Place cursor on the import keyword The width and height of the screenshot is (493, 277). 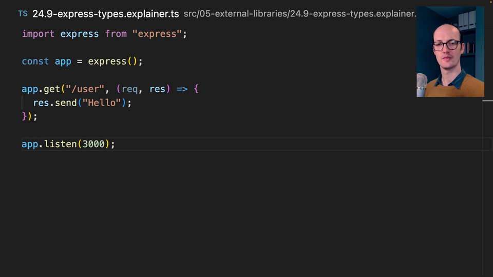coord(38,34)
